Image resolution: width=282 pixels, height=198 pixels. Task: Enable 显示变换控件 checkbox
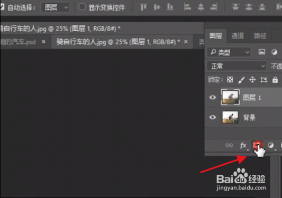tap(82, 7)
